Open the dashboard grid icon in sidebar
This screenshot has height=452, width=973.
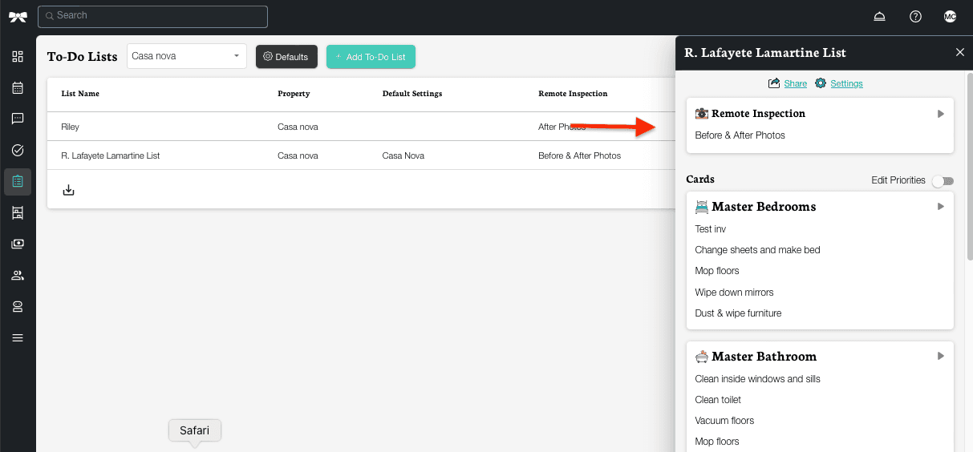18,57
